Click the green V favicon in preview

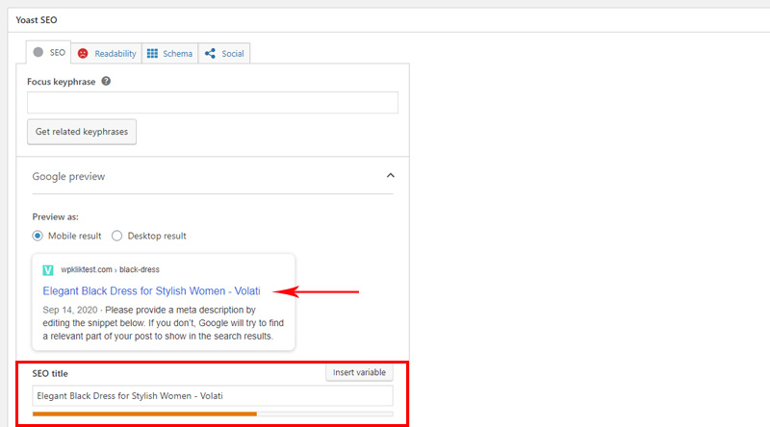pyautogui.click(x=48, y=270)
